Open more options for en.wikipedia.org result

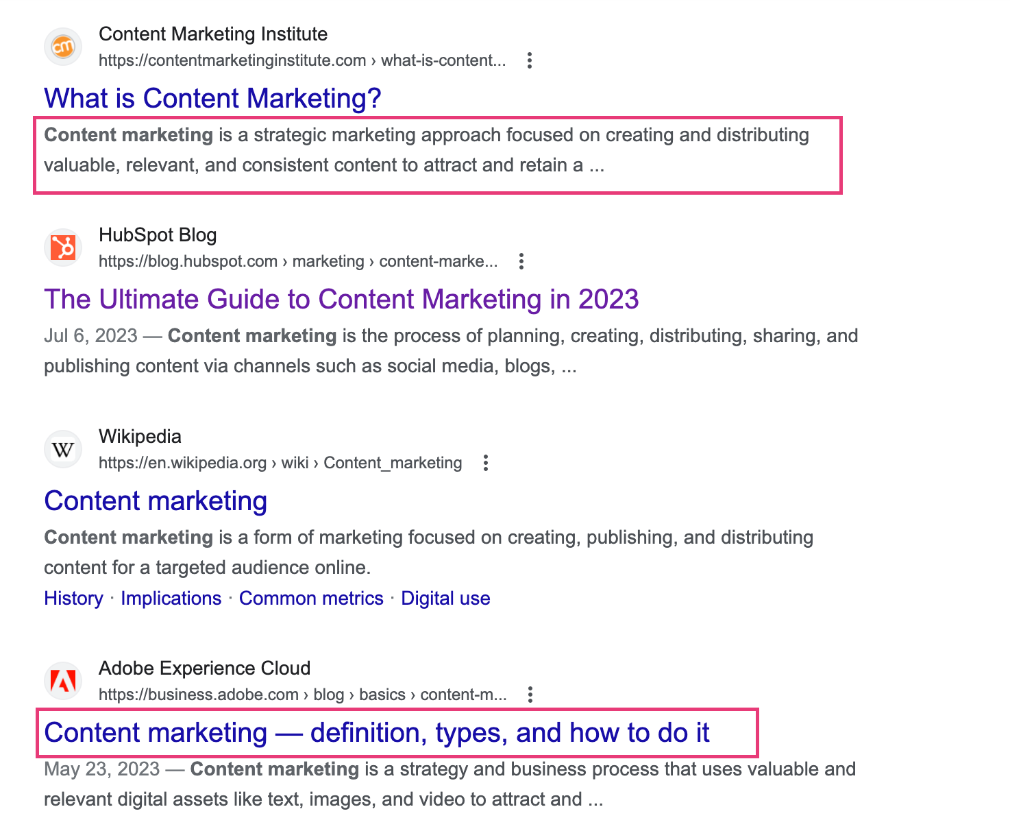click(485, 463)
